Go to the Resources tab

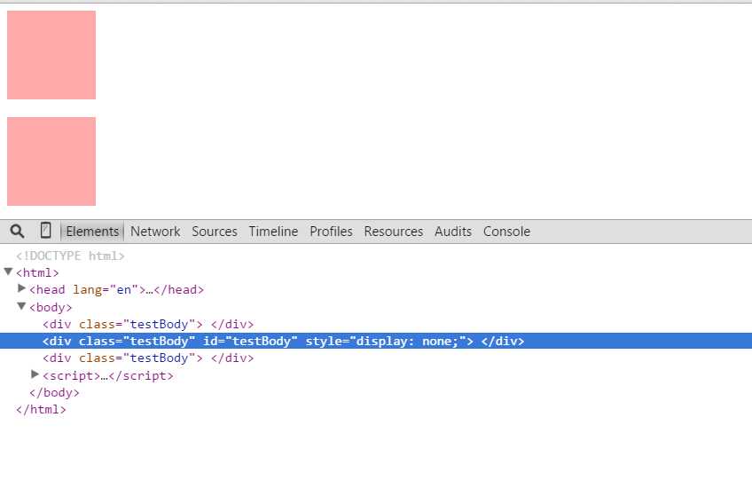(393, 232)
